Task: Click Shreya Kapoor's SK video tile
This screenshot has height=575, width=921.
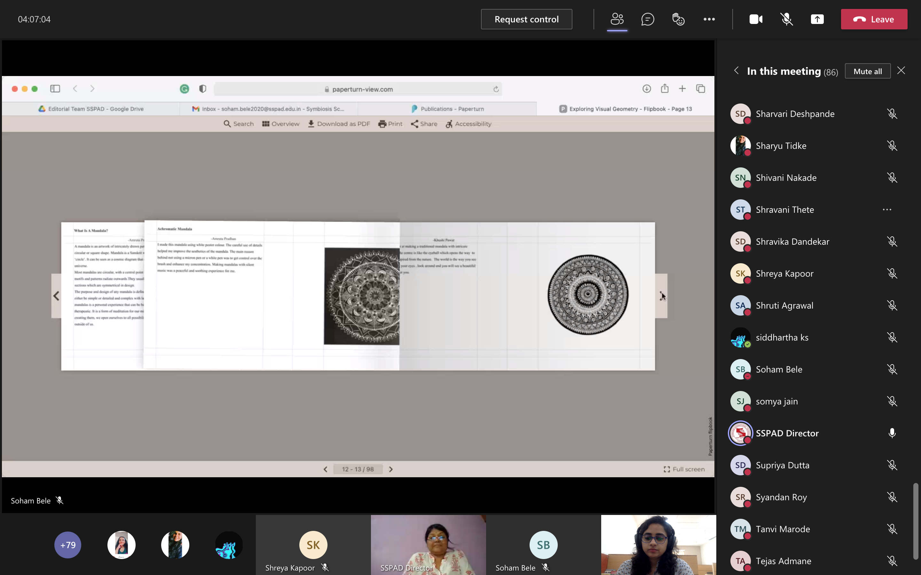Action: pos(313,545)
